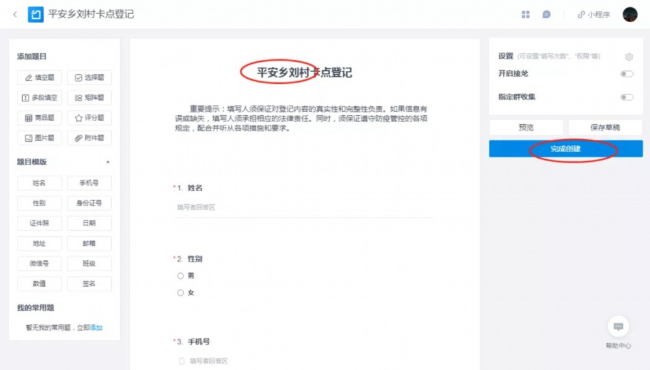Screen dimensions: 650x370
Task: Click the 完成创建 button
Action: click(566, 148)
